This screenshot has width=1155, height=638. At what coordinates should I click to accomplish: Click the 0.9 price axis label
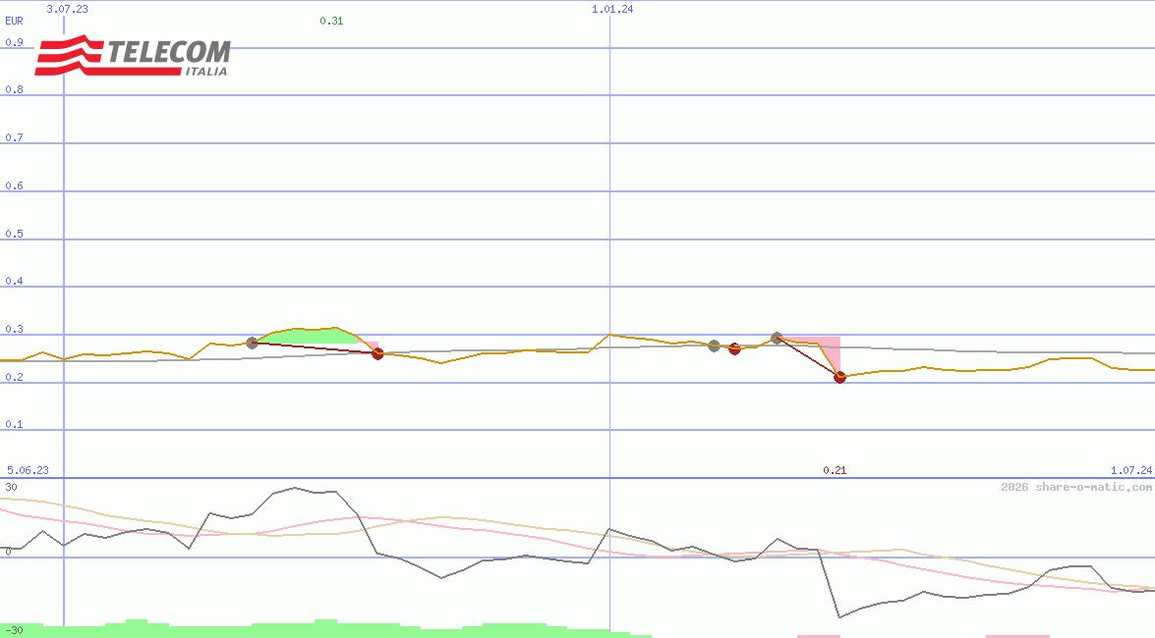tap(14, 42)
